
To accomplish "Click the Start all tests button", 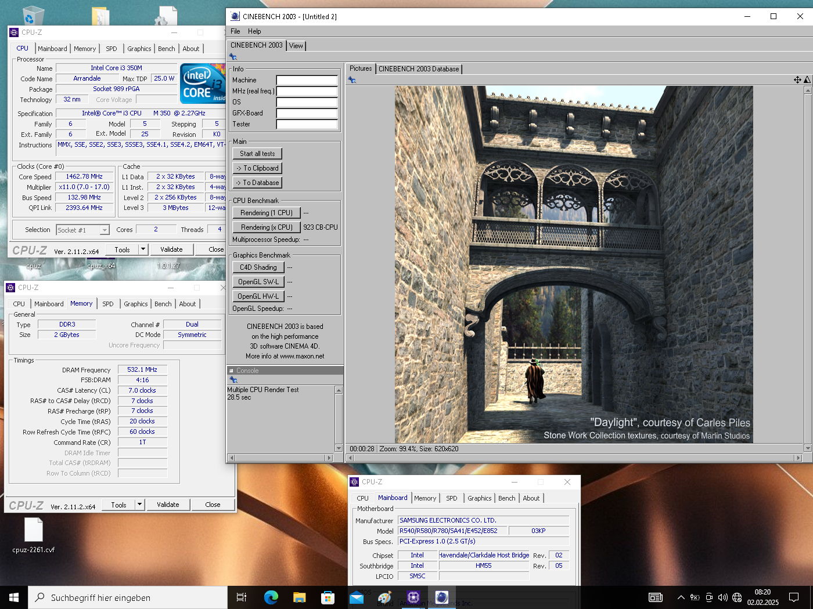I will (257, 154).
